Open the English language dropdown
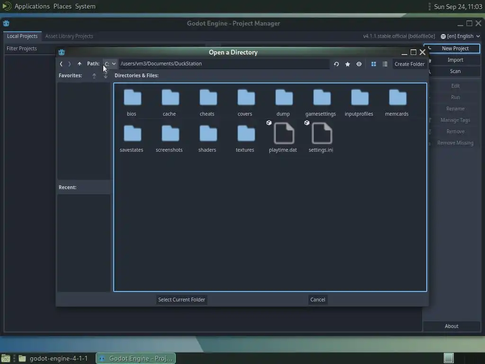Screen dimensions: 485x364 click(460, 36)
